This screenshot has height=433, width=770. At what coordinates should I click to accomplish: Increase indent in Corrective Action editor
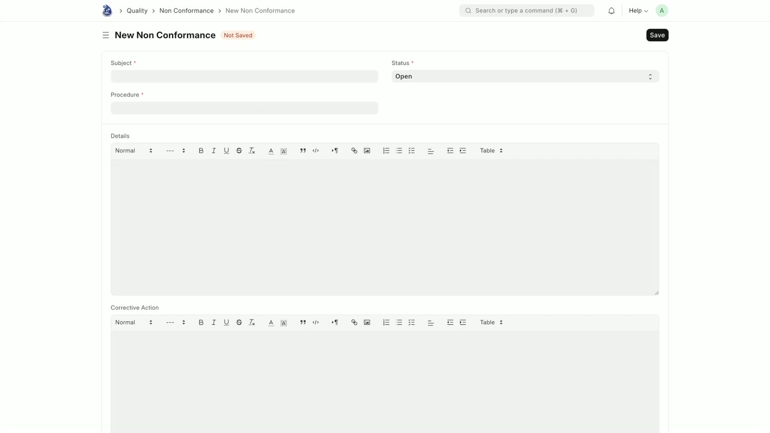(463, 322)
